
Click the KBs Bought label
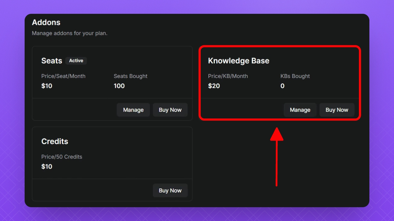(x=295, y=76)
